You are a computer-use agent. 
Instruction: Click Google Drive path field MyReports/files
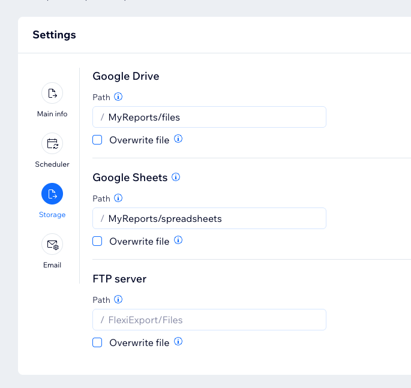[209, 117]
